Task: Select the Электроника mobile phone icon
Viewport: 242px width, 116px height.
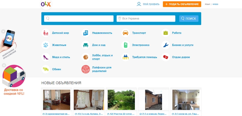Action: 126,45
